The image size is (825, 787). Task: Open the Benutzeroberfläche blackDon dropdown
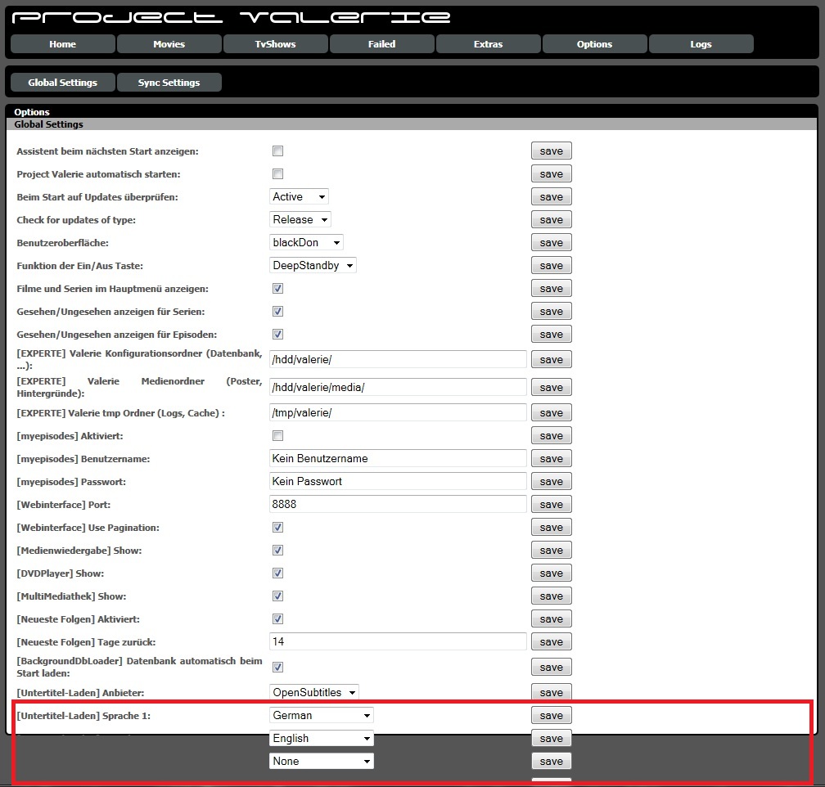tap(306, 243)
